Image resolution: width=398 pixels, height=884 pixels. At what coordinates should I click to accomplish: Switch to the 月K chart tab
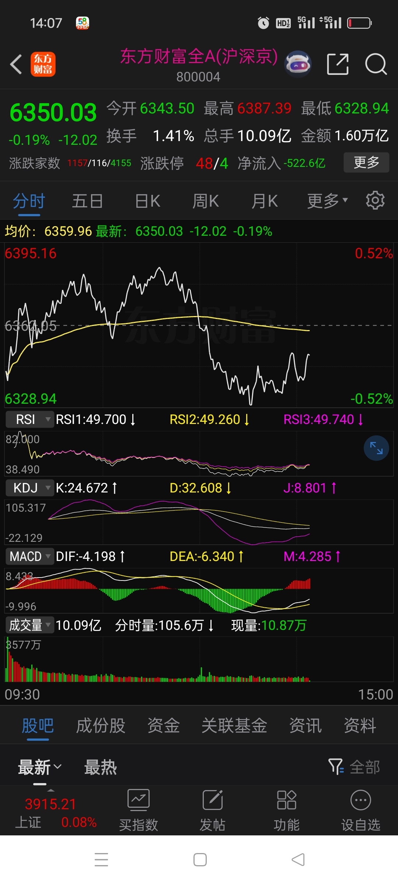[265, 201]
